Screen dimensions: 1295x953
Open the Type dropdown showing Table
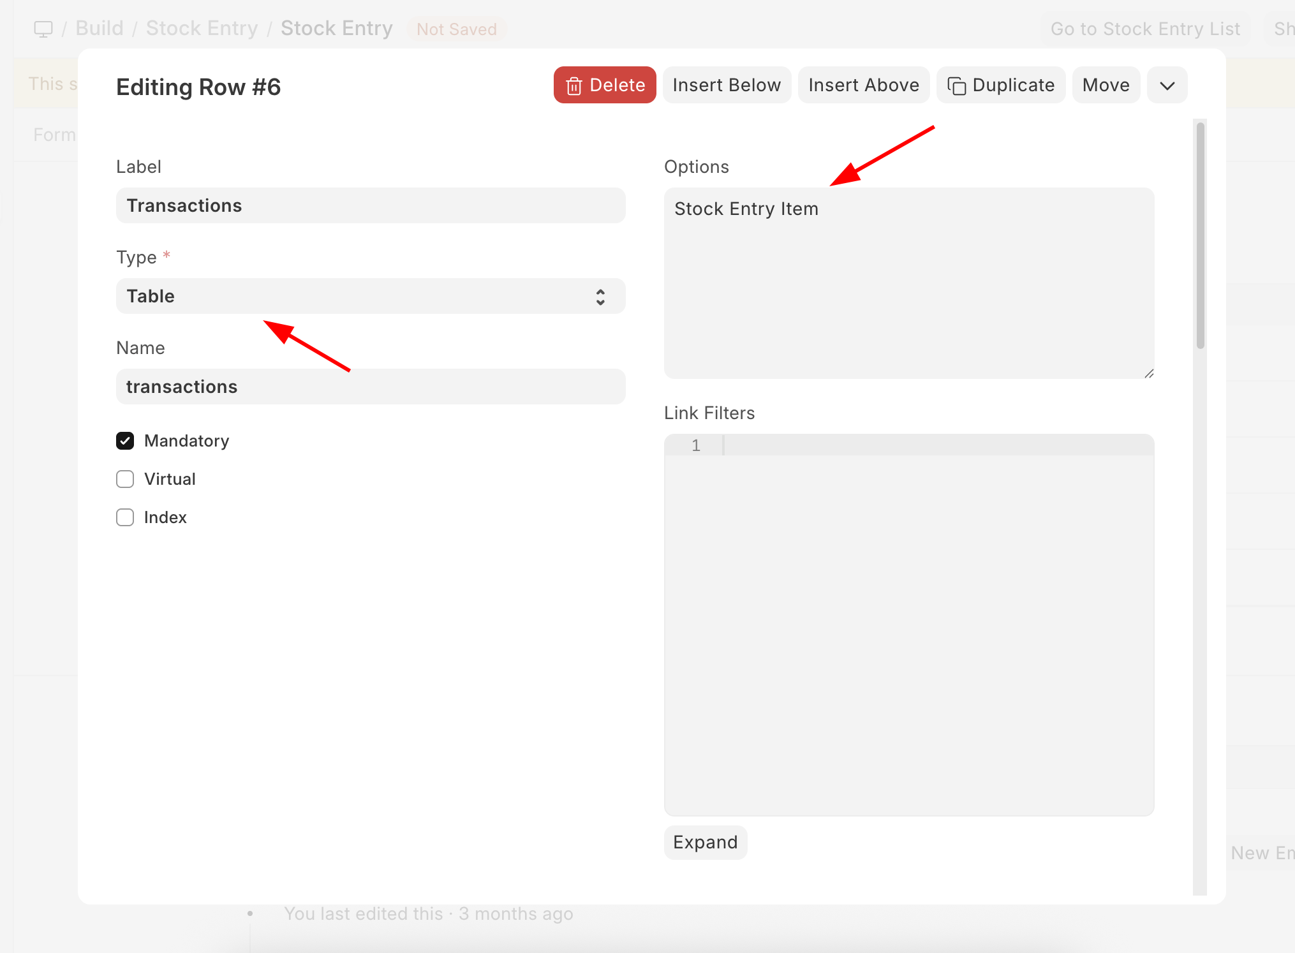(x=357, y=296)
